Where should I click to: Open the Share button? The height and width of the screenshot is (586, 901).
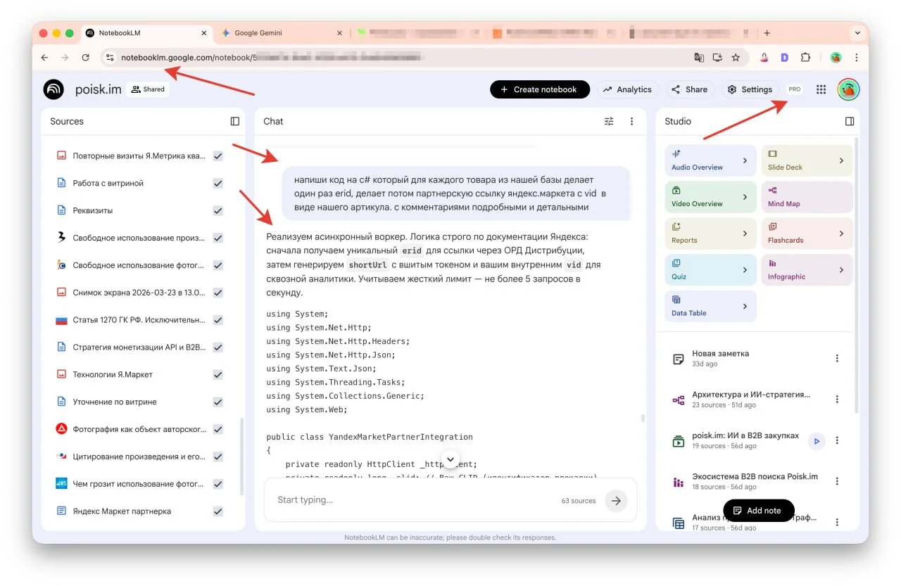[689, 89]
